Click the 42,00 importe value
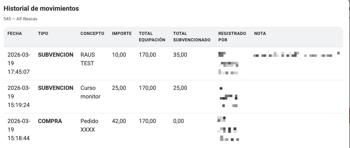Screen dimensions: 350x148 click(x=119, y=121)
